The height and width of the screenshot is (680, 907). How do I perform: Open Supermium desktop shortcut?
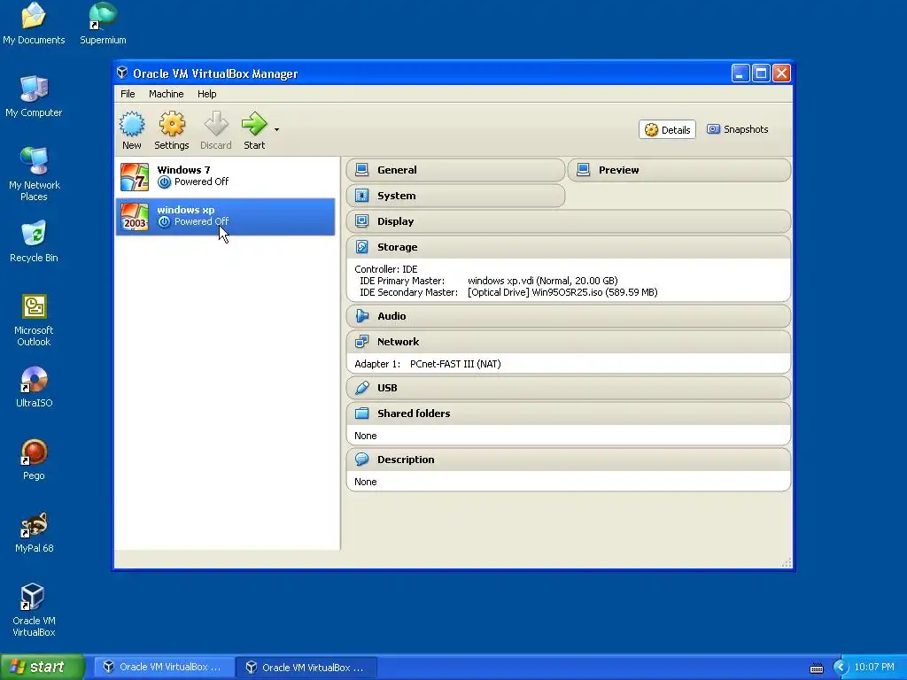pyautogui.click(x=103, y=24)
